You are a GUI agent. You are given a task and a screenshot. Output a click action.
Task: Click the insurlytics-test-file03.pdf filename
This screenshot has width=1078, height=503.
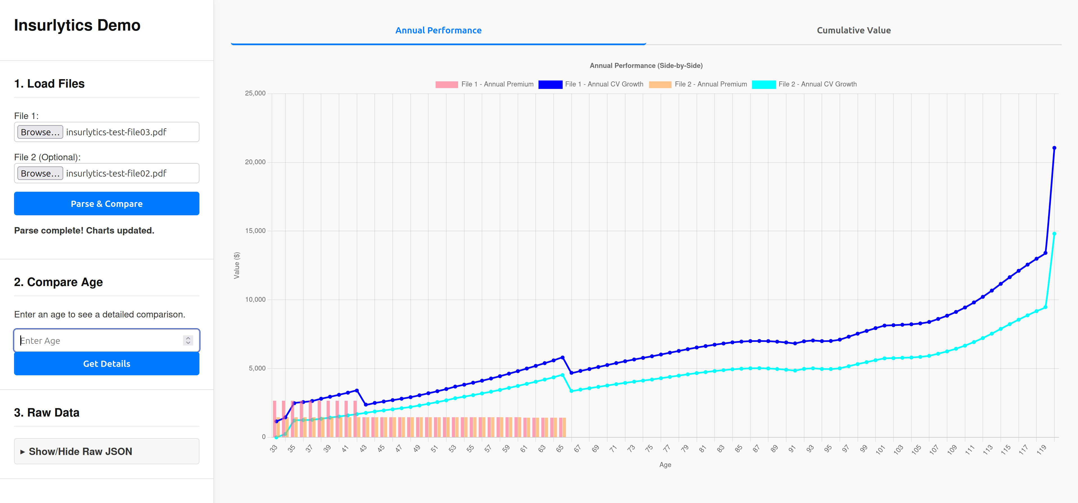coord(116,132)
